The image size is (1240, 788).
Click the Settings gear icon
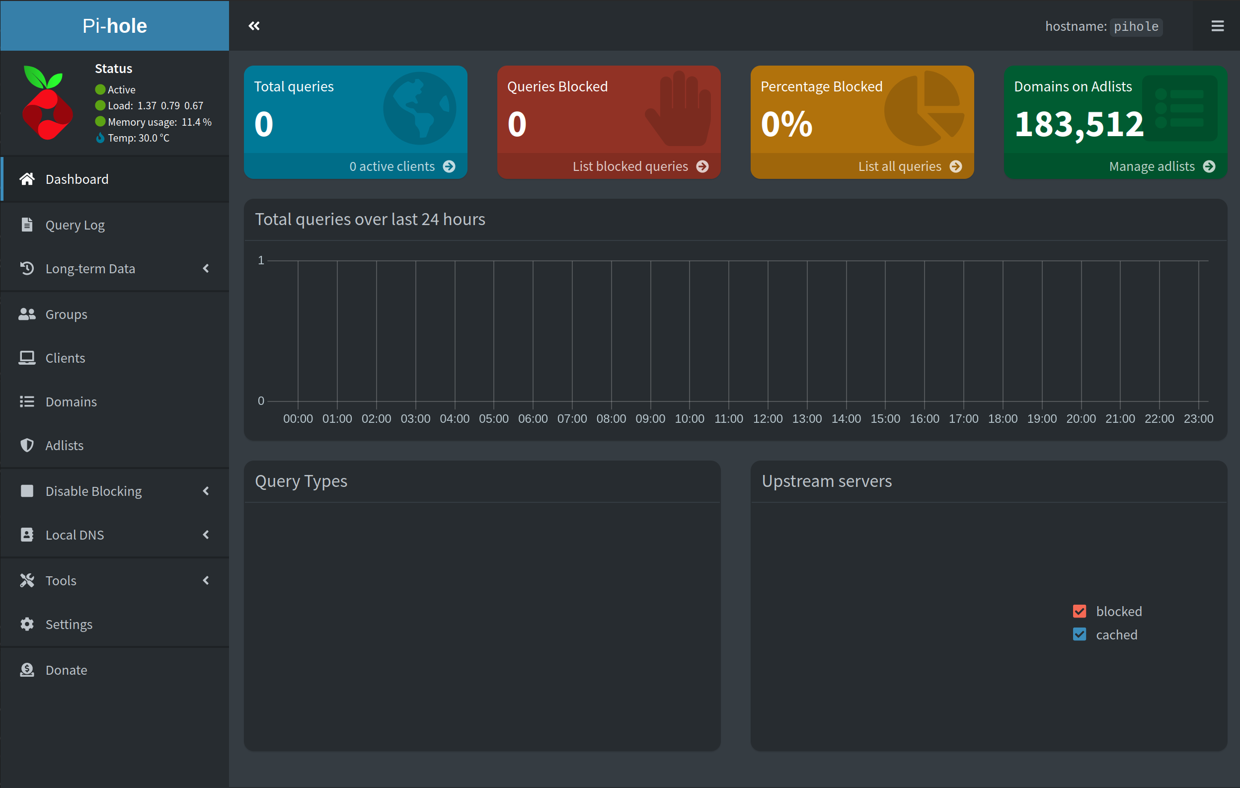tap(27, 624)
